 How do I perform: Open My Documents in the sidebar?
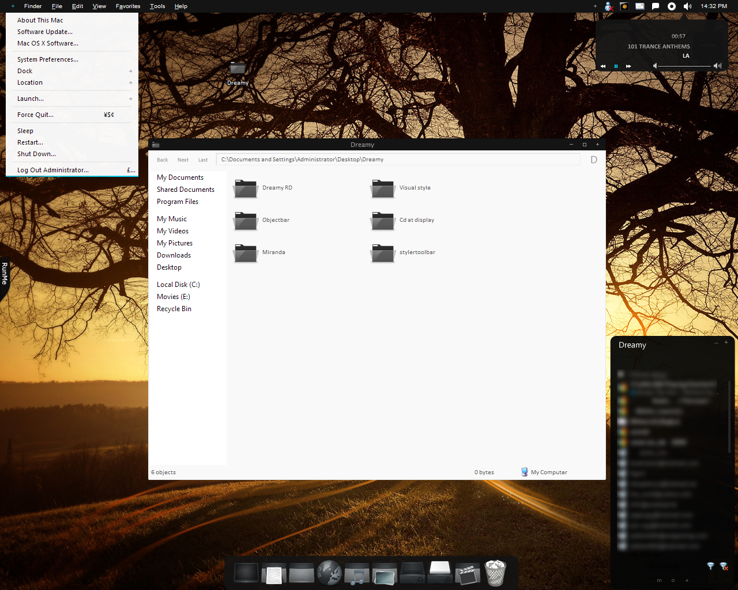pos(180,177)
